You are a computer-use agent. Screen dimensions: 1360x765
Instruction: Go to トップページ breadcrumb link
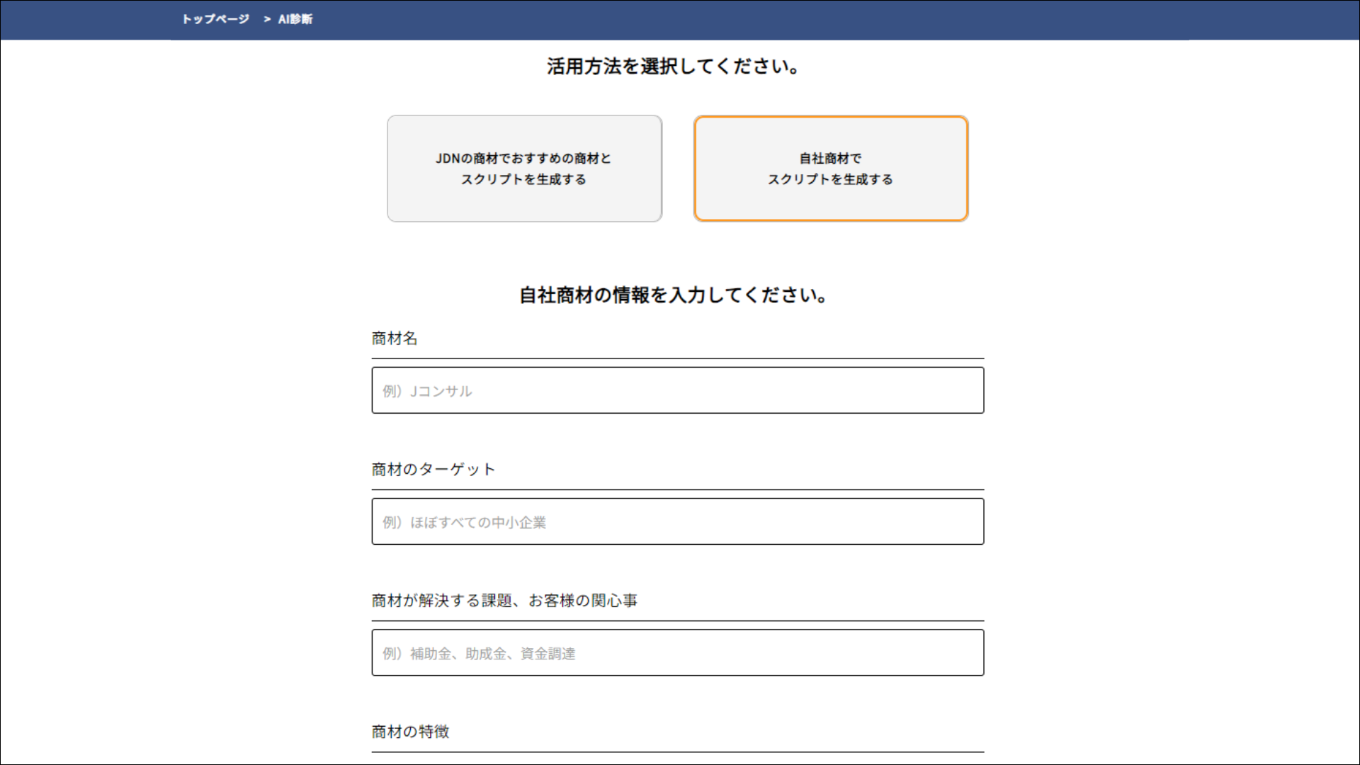click(215, 19)
